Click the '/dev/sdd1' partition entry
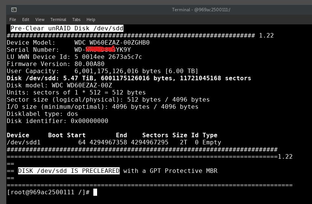The height and width of the screenshot is (204, 312). (x=23, y=142)
